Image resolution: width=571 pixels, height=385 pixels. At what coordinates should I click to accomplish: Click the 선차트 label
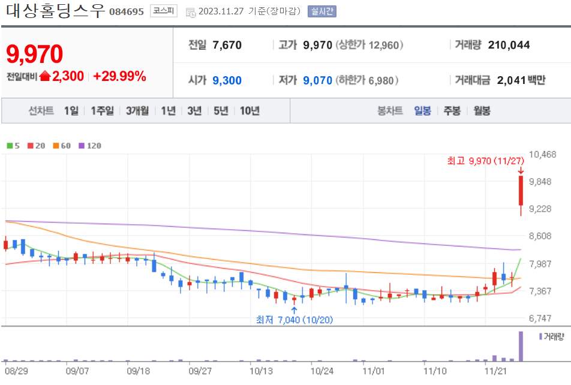click(41, 111)
